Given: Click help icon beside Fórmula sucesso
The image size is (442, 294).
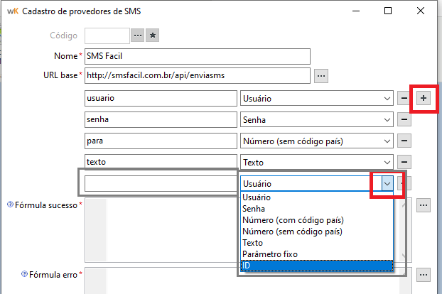Looking at the screenshot, I should pos(10,205).
